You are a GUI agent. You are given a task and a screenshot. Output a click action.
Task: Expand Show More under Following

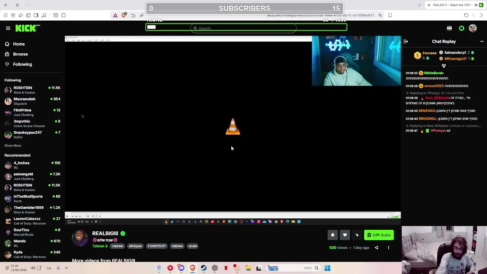(13, 145)
